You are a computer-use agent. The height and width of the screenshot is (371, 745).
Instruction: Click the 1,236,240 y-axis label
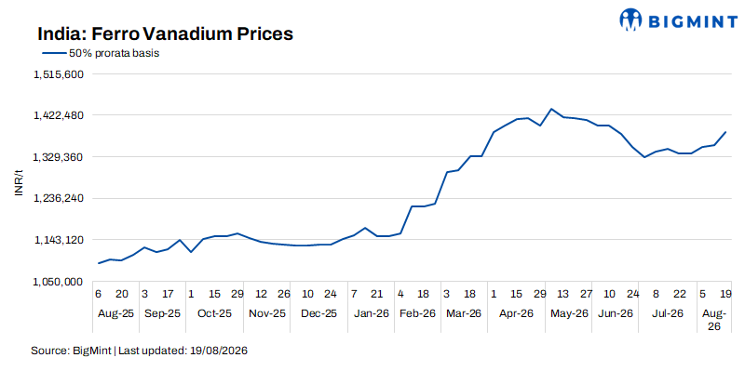click(59, 198)
